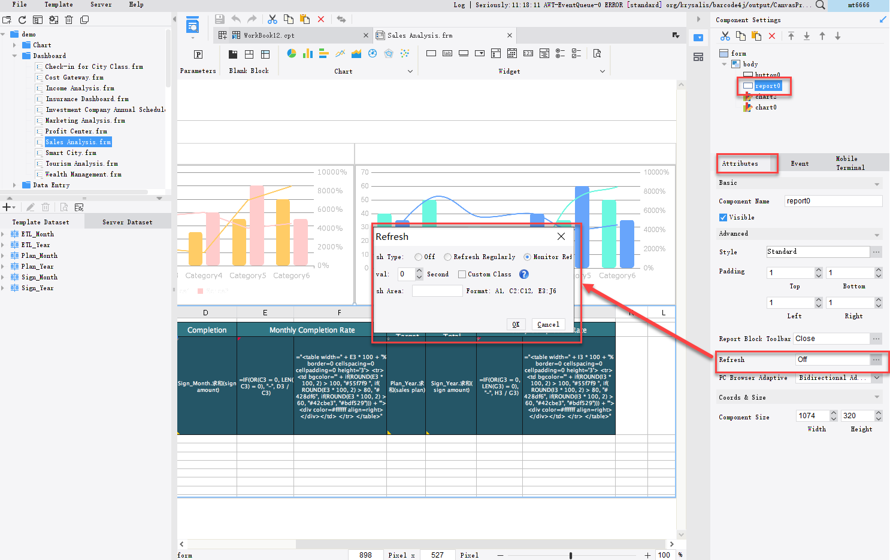Insert a pie chart from Chart toolbar
The image size is (890, 560).
coord(292,54)
